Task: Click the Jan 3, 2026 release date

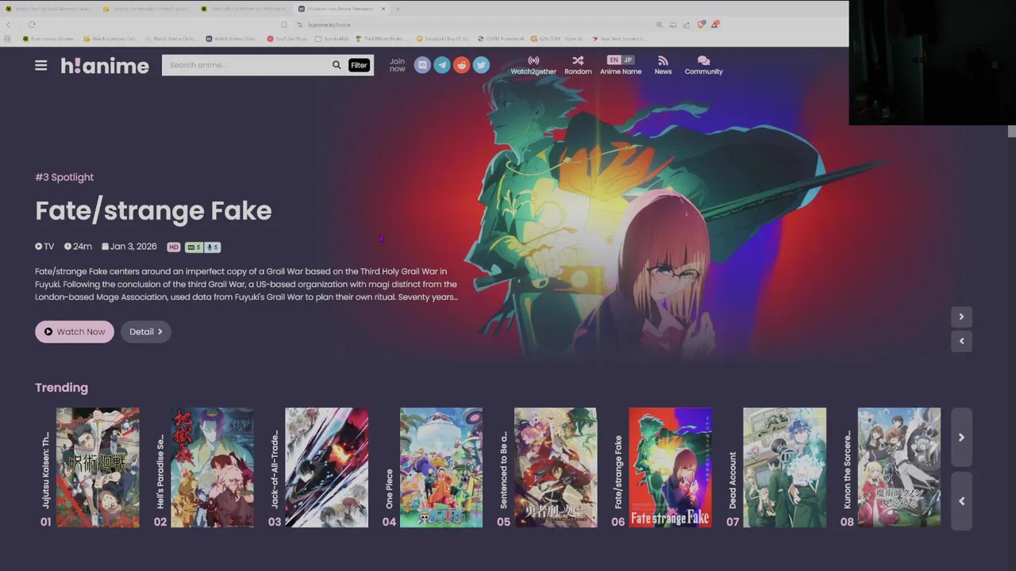Action: (x=129, y=247)
